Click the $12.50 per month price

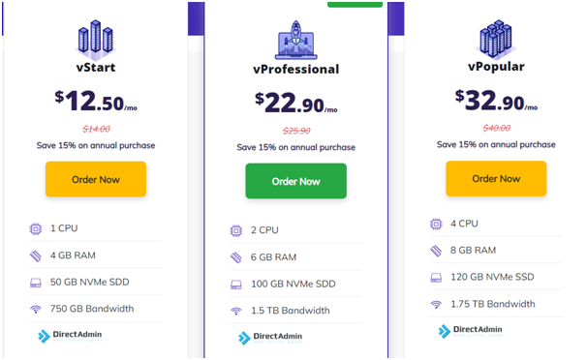tap(96, 102)
